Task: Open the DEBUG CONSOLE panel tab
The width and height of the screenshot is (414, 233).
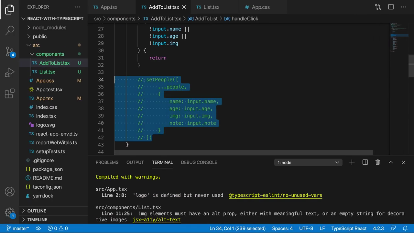Action: [199, 162]
